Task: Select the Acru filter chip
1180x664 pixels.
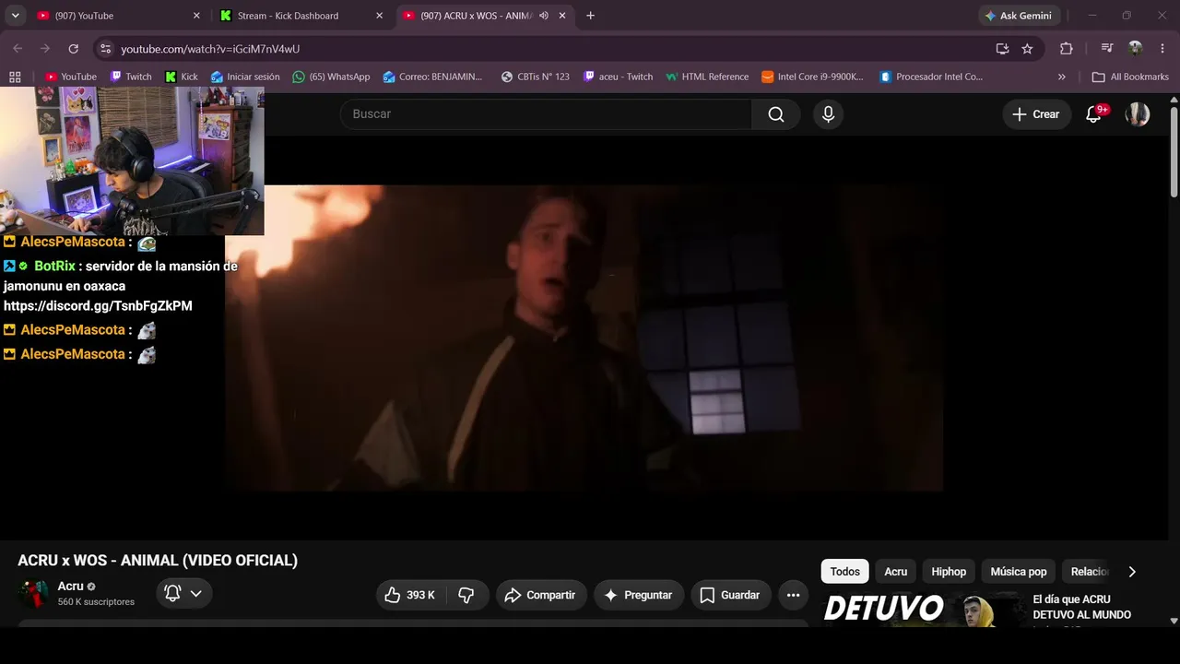Action: 896,572
